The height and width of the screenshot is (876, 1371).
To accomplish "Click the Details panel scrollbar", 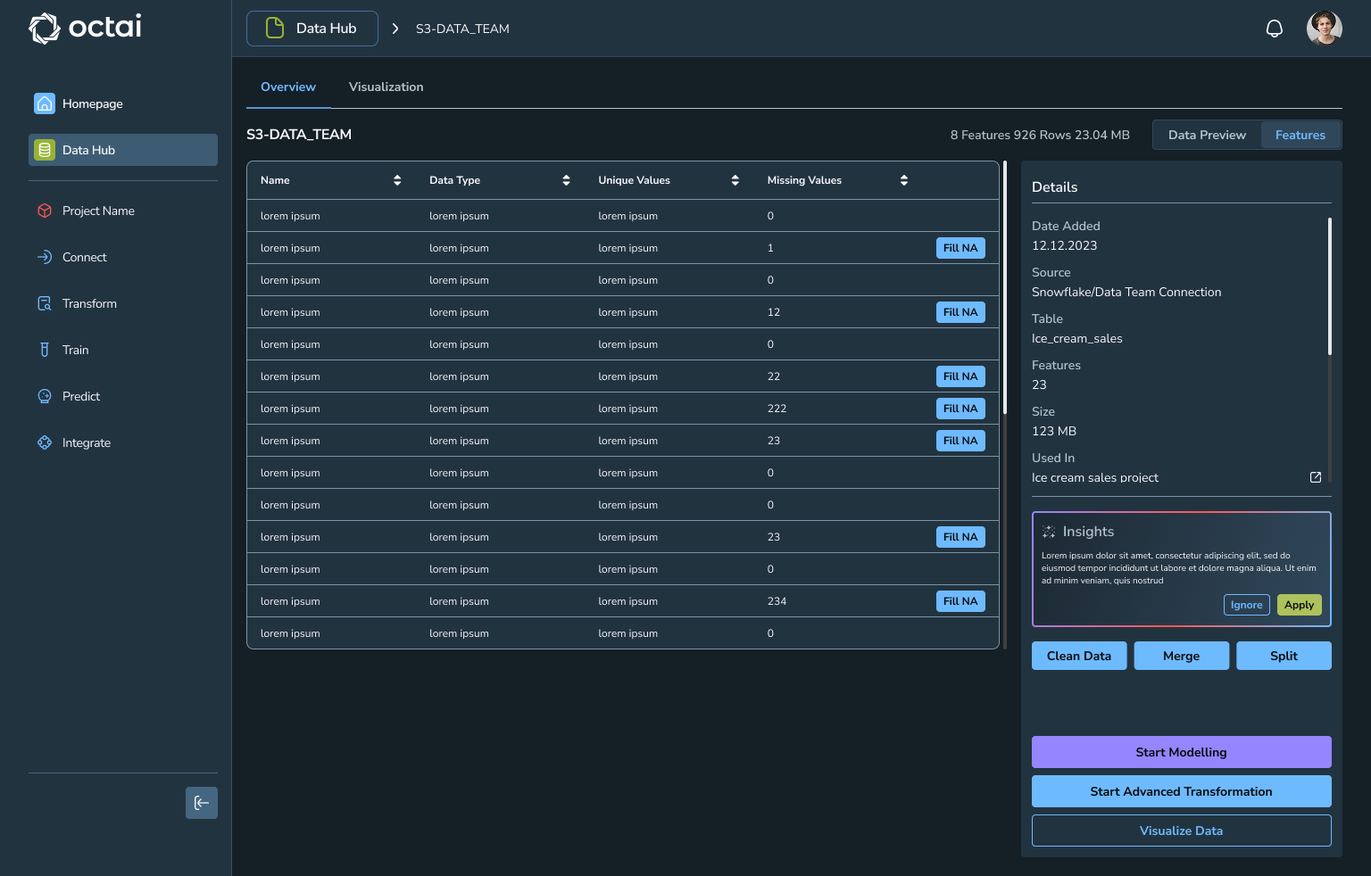I will click(x=1330, y=286).
